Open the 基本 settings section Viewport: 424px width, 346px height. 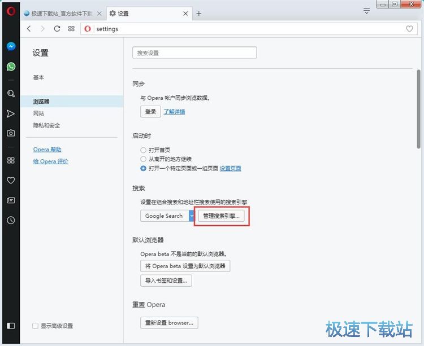click(38, 78)
